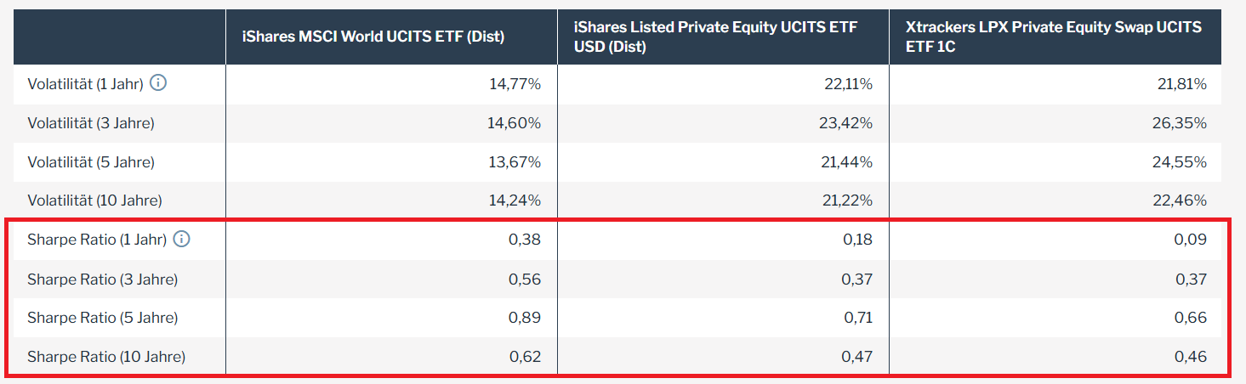The height and width of the screenshot is (384, 1246).
Task: Click the info icon beside Sharpe Ratio (1 Jahr)
Action: (181, 240)
